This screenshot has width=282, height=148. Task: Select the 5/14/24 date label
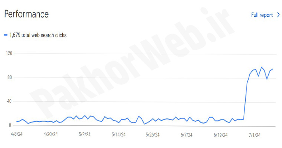[119, 135]
